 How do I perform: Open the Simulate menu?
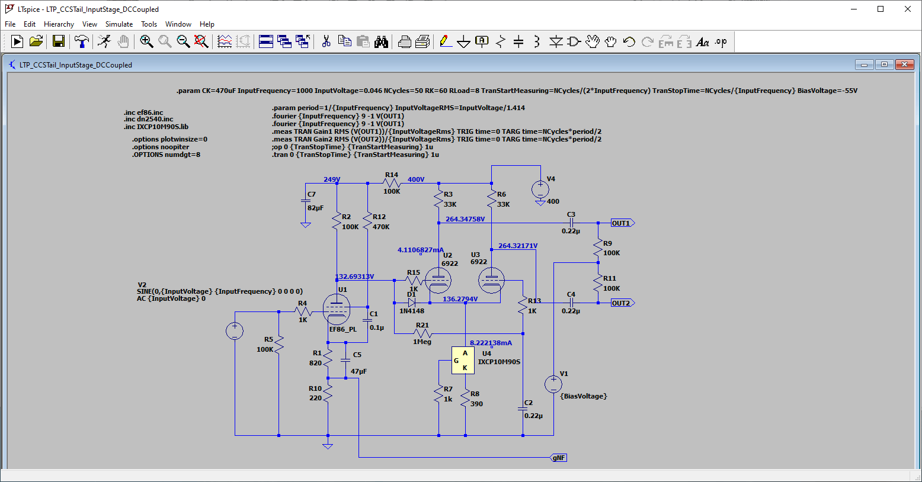pyautogui.click(x=119, y=24)
